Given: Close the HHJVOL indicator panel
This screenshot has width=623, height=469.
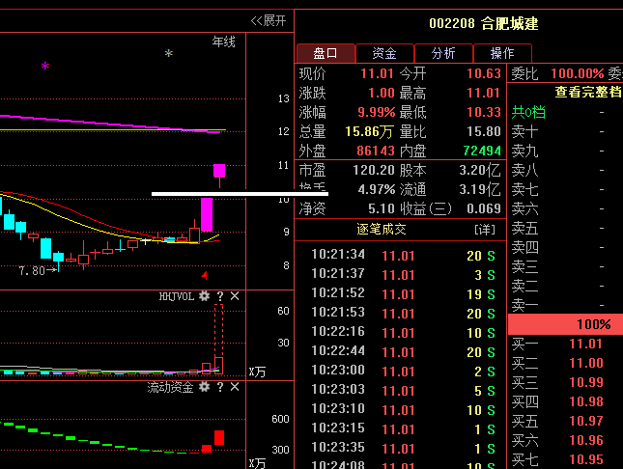Looking at the screenshot, I should pyautogui.click(x=235, y=296).
